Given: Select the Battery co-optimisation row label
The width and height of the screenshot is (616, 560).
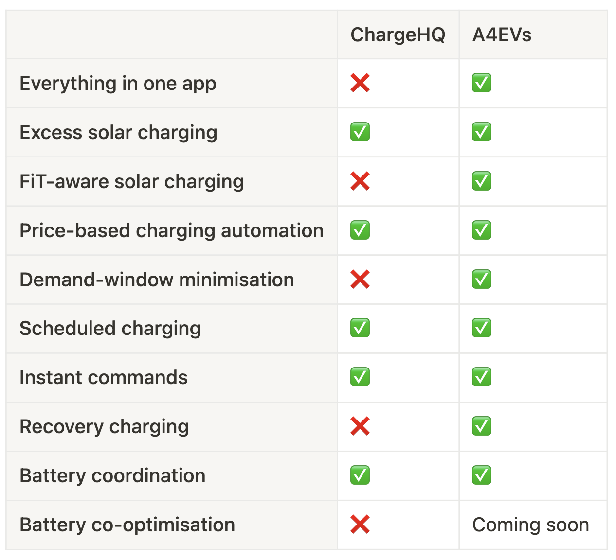Looking at the screenshot, I should click(127, 525).
